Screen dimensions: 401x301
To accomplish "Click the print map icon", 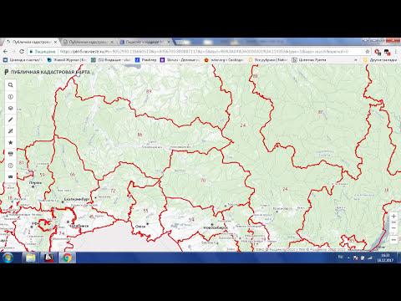I will [x=11, y=154].
